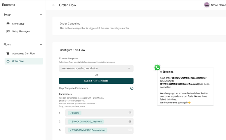Screen dimensions: 226x140
Task: Click the Flows section header label
Action: [7, 44]
